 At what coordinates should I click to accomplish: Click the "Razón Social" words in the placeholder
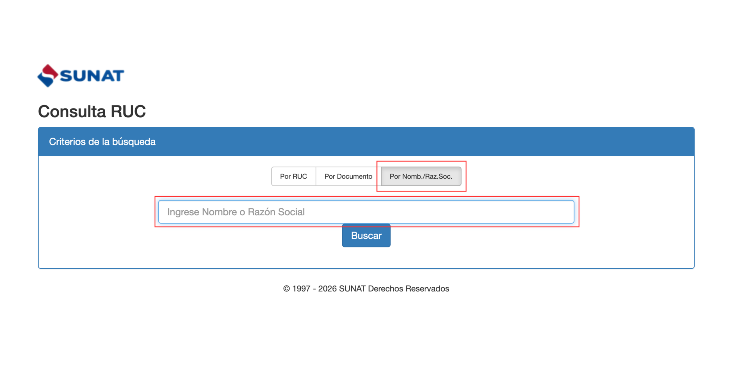coord(276,212)
